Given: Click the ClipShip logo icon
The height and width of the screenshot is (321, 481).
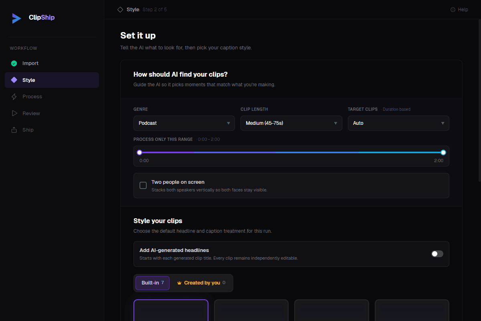Looking at the screenshot, I should coord(16,18).
